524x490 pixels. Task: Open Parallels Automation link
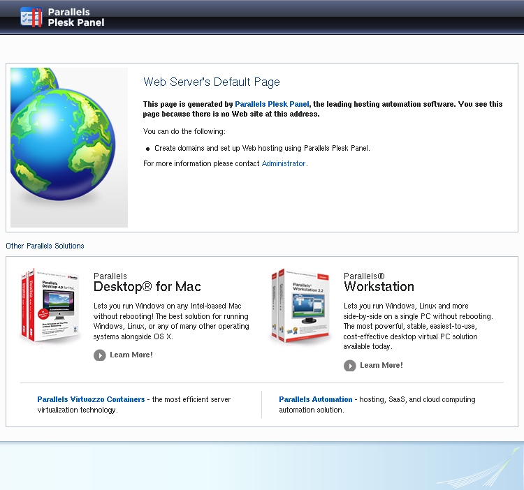coord(316,399)
